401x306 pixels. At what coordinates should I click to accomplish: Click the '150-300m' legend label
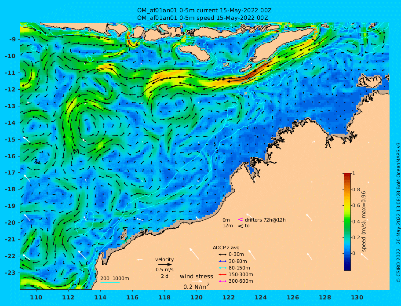pos(241,274)
